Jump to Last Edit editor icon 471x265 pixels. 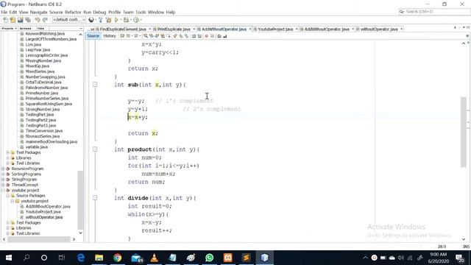point(122,36)
